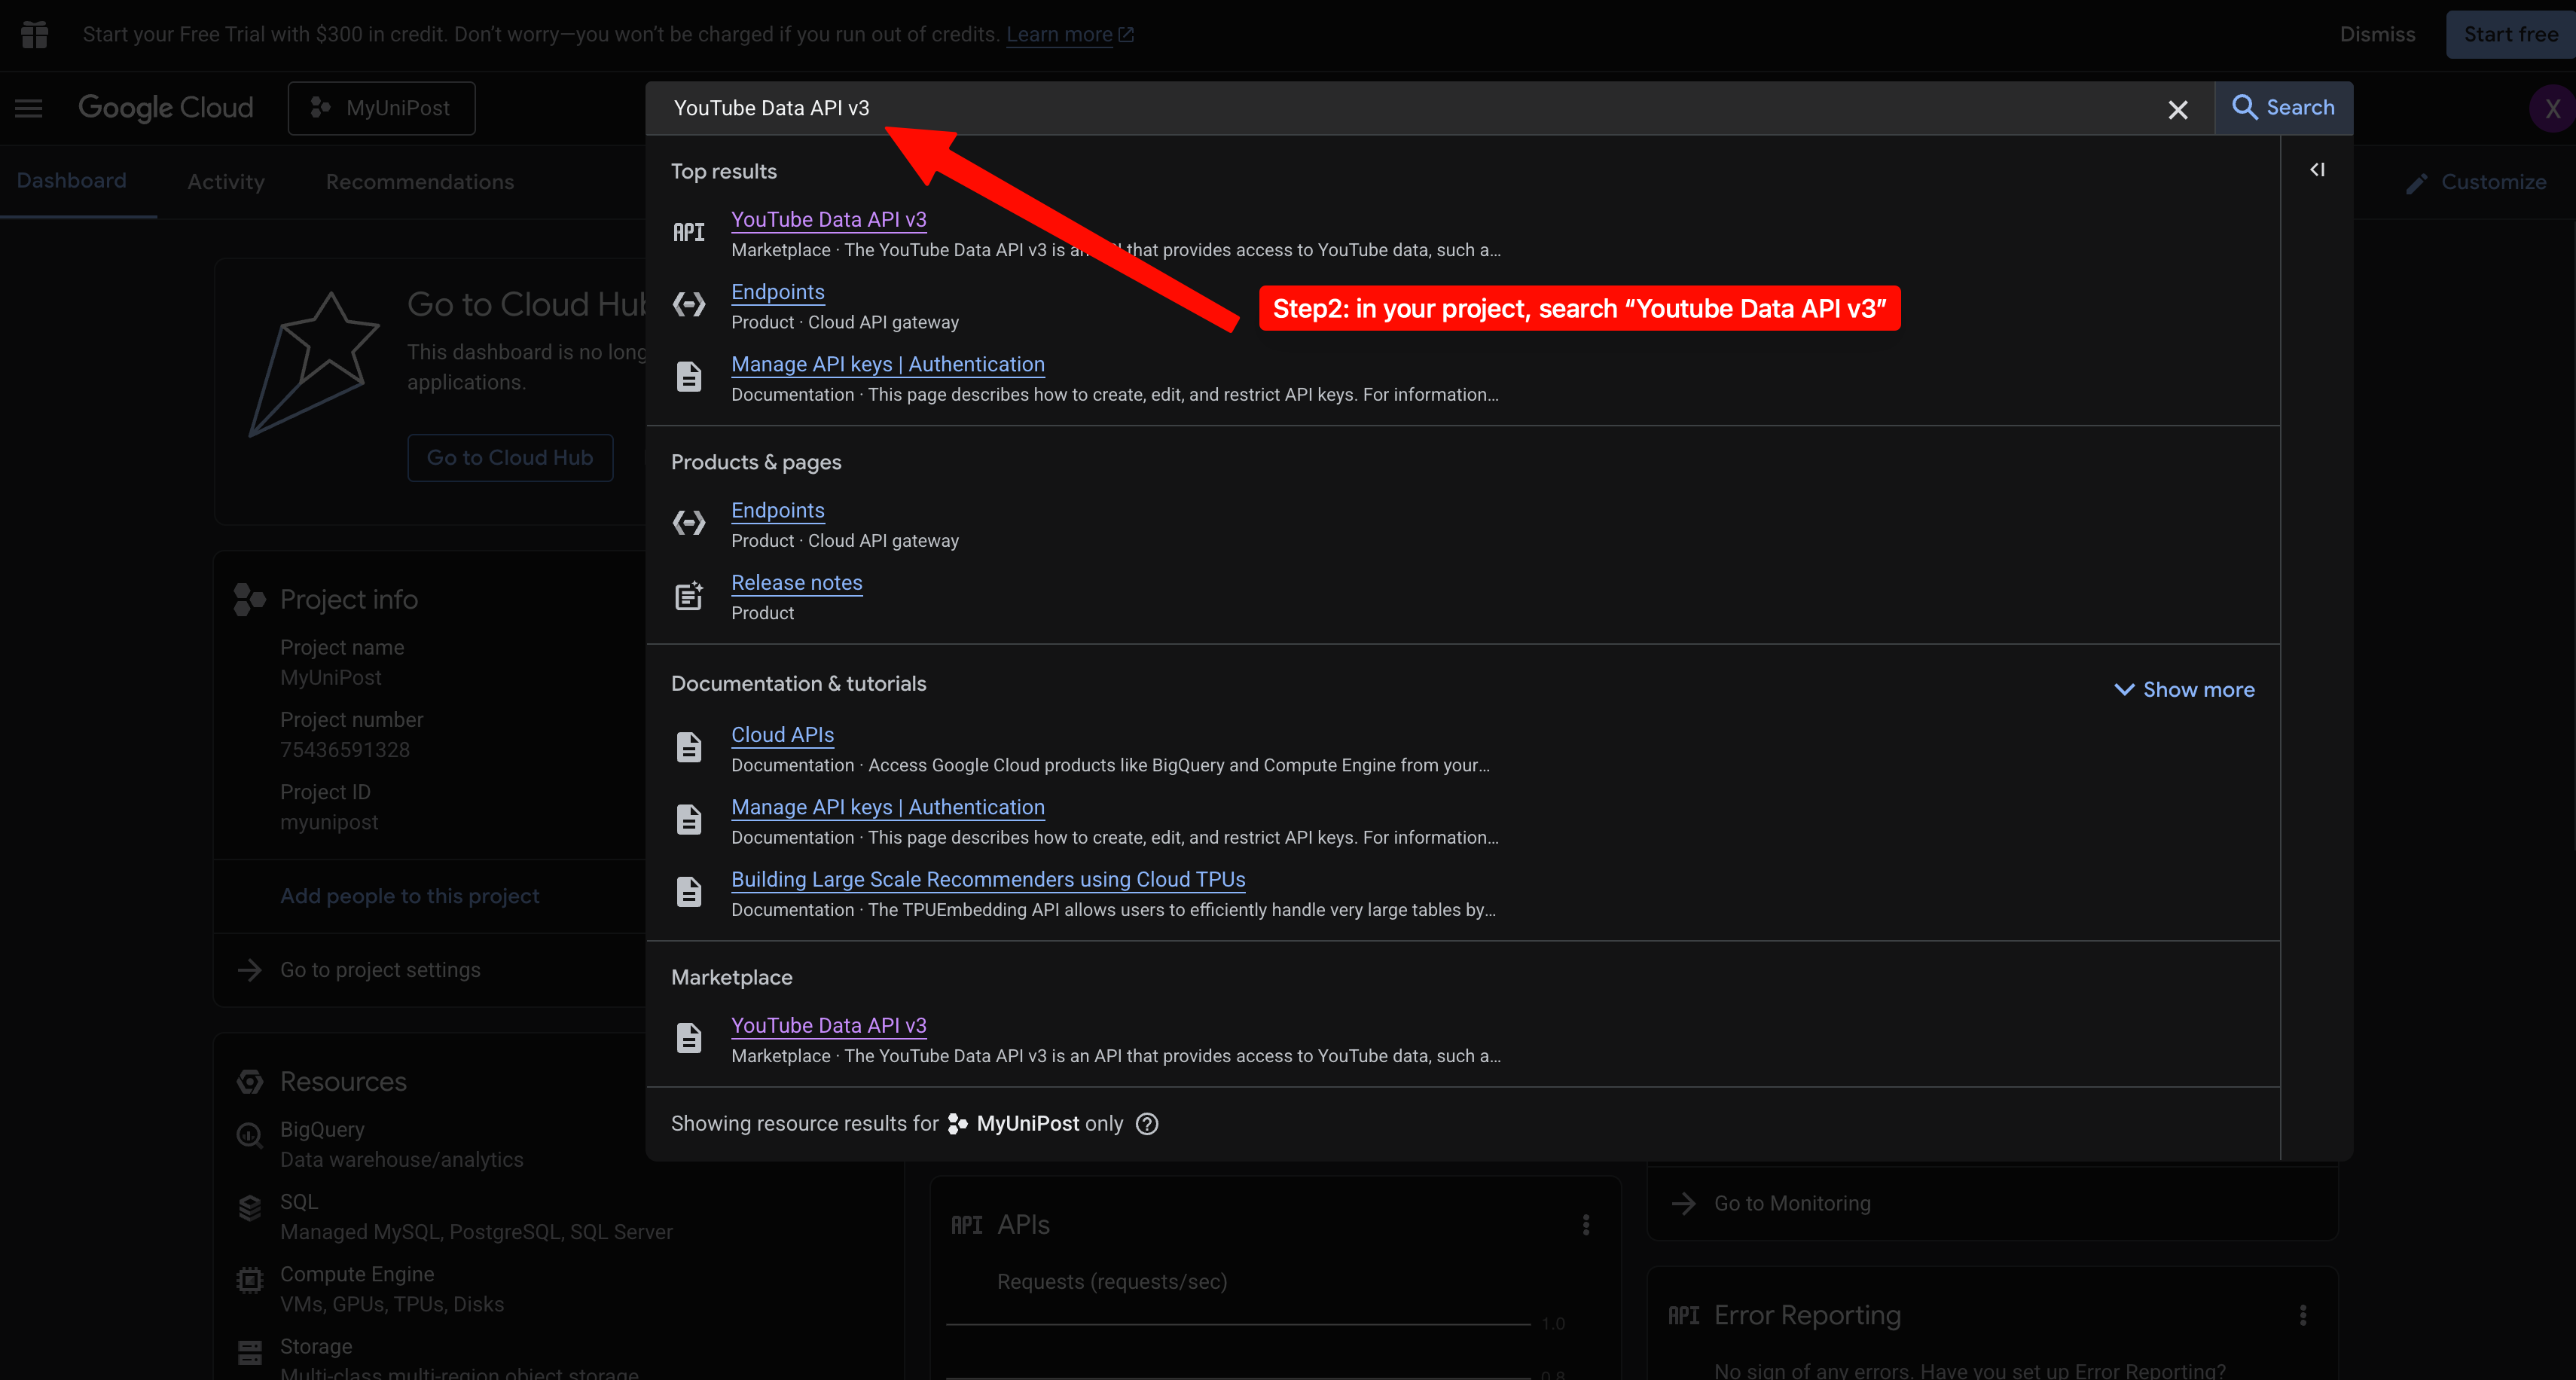Click the external link icon after Learn more
2576x1380 pixels.
click(x=1125, y=35)
